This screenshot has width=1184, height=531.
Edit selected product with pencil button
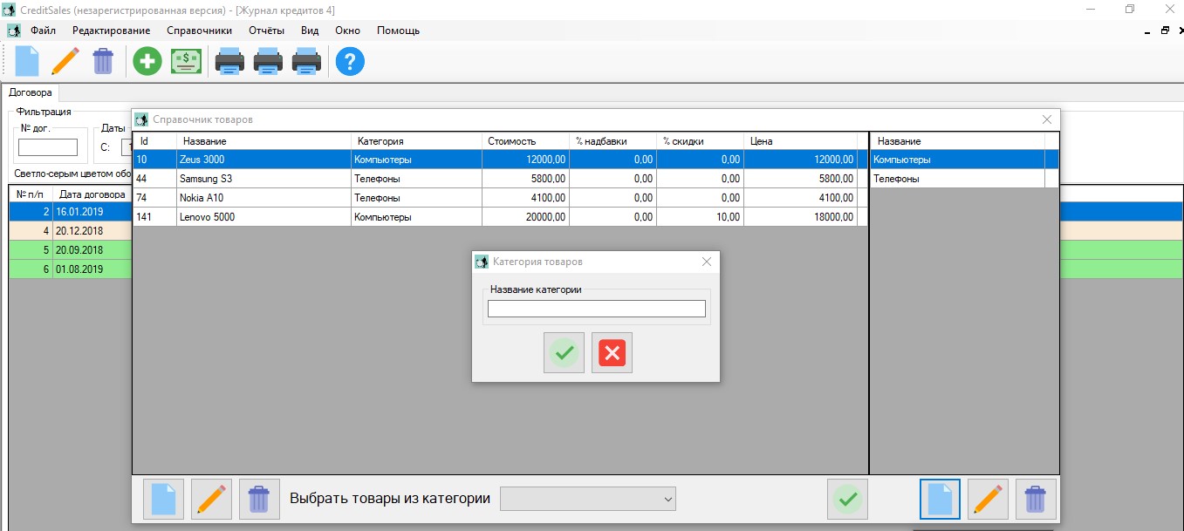point(211,500)
